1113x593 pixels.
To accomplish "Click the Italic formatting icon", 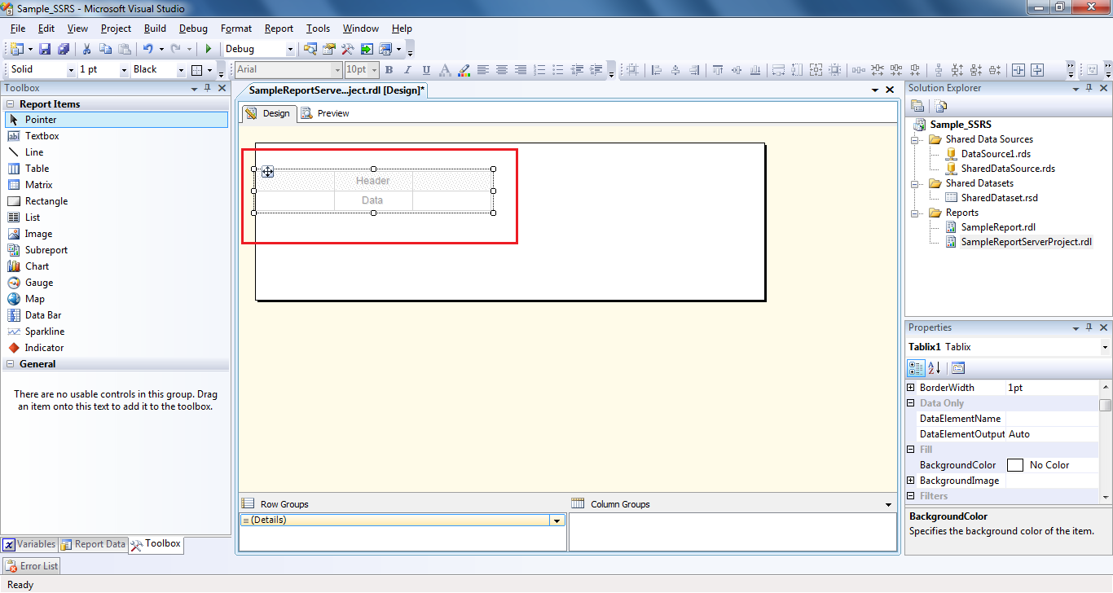I will (x=407, y=70).
